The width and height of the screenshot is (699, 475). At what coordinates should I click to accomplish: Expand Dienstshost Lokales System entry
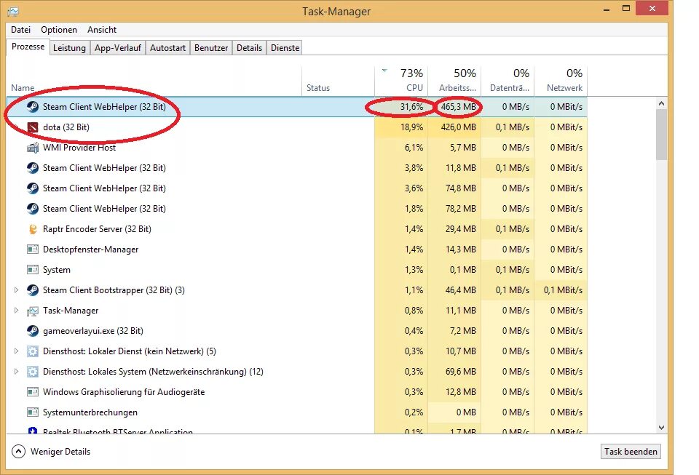click(x=16, y=371)
